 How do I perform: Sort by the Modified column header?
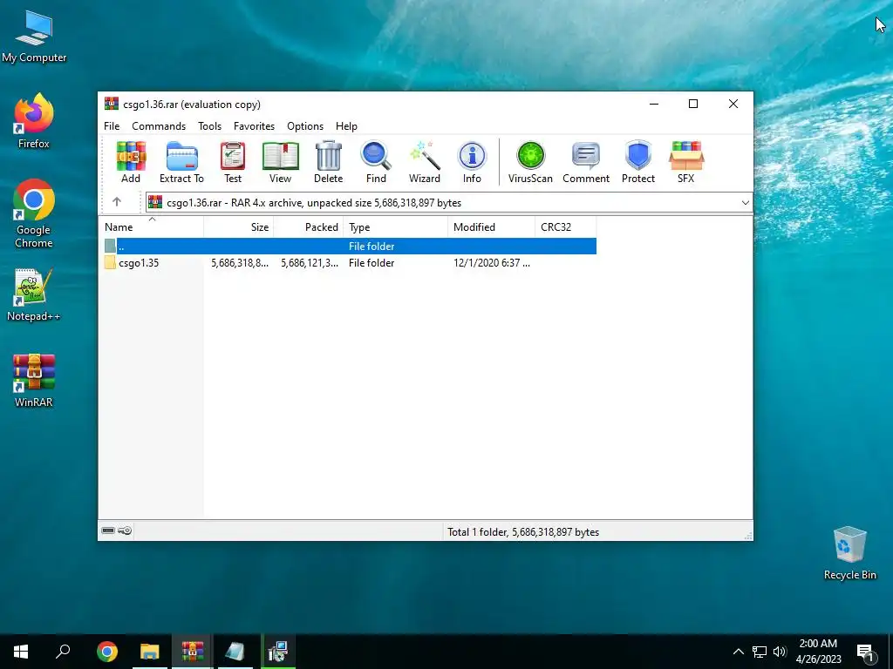492,227
